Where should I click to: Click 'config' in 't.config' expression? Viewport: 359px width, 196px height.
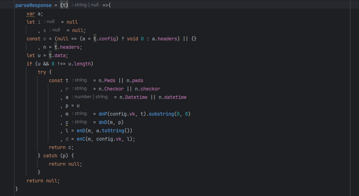(x=107, y=39)
